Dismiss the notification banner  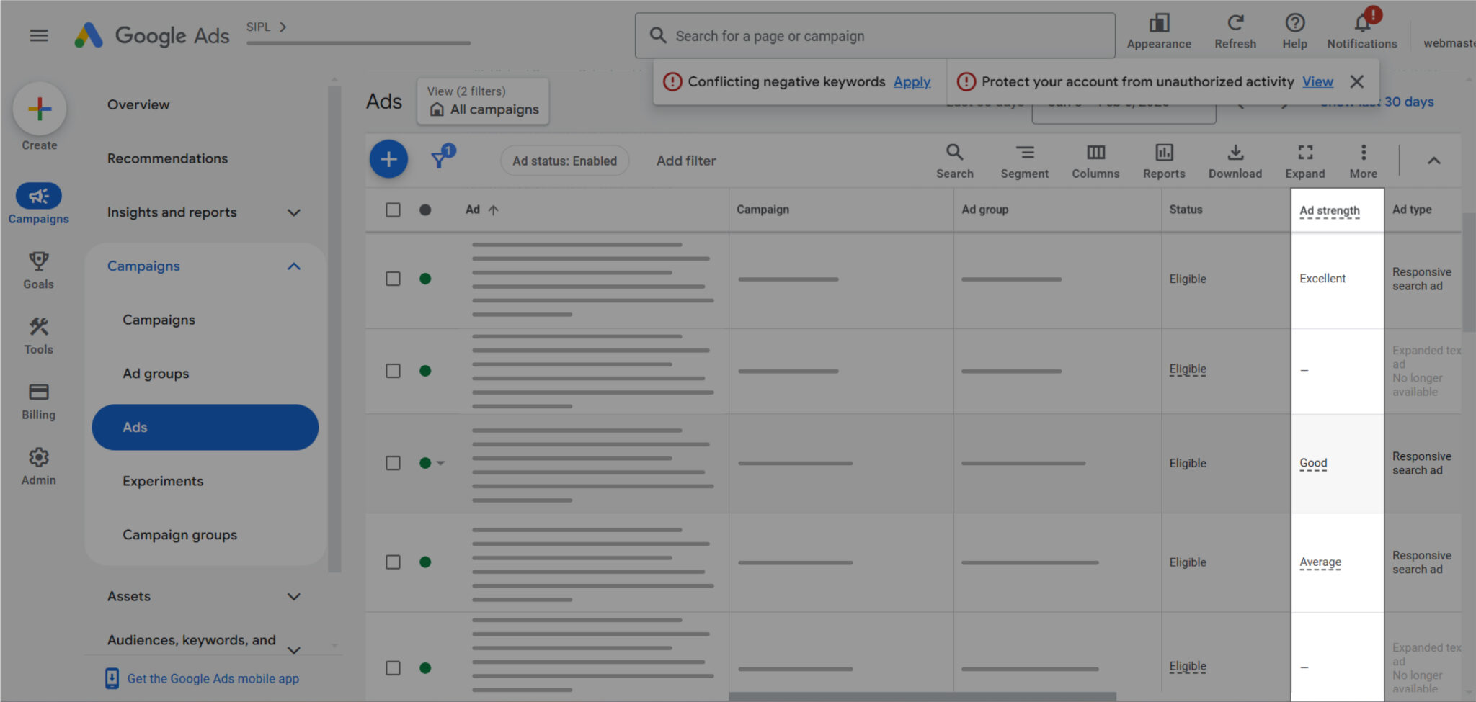pyautogui.click(x=1357, y=81)
